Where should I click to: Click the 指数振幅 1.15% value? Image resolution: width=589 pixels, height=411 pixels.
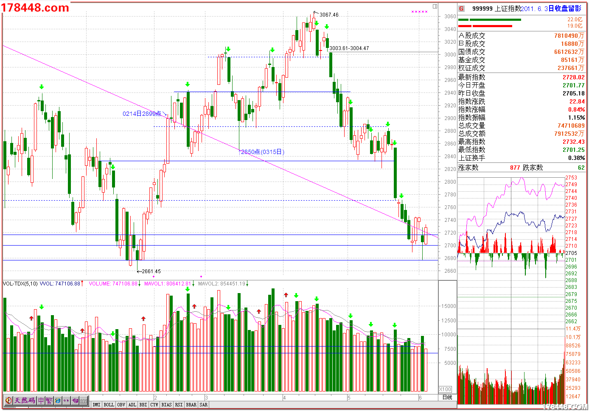coord(577,117)
